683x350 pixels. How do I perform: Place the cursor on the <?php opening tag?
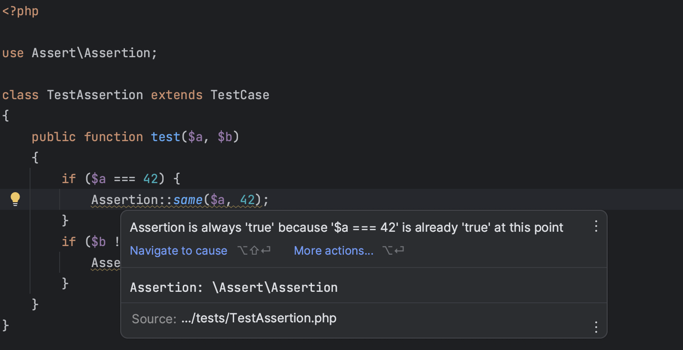pos(20,11)
